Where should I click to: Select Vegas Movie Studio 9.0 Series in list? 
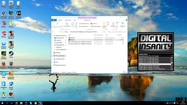tap(155, 67)
